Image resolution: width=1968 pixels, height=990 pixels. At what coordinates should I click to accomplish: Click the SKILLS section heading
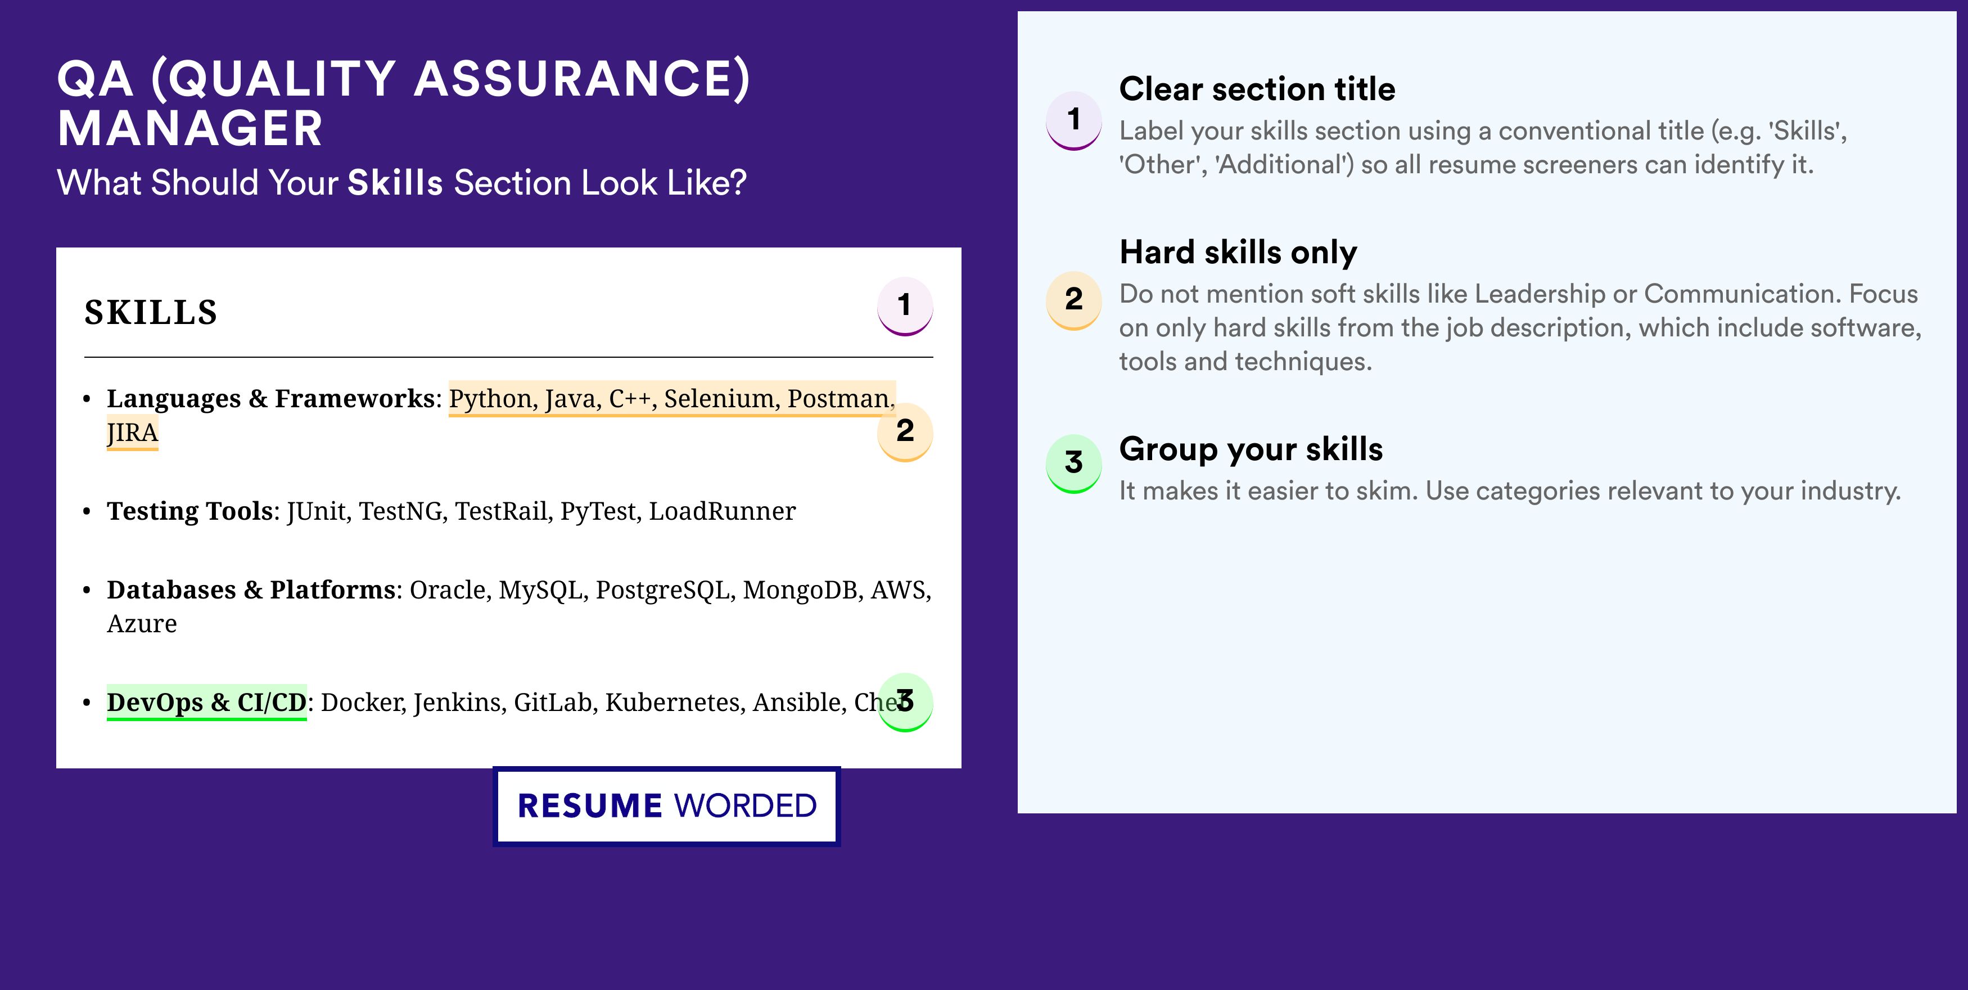tap(151, 313)
